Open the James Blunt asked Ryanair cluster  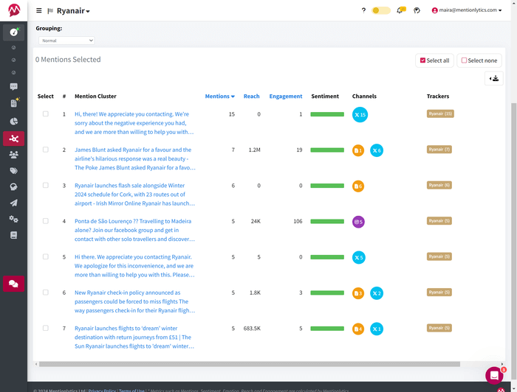135,158
